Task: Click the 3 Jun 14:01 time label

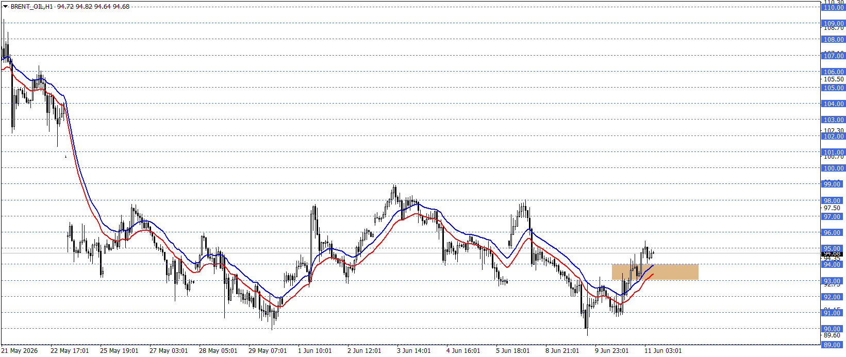Action: pos(414,351)
